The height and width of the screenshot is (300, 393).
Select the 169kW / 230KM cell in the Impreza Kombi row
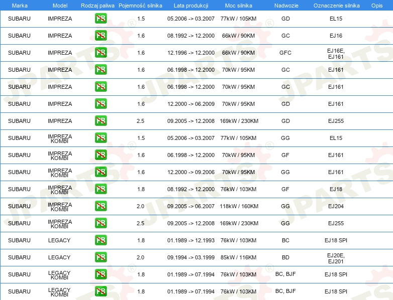pyautogui.click(x=239, y=223)
